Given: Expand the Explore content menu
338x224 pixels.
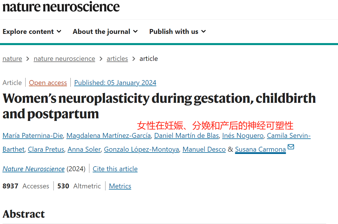Looking at the screenshot, I should [32, 32].
